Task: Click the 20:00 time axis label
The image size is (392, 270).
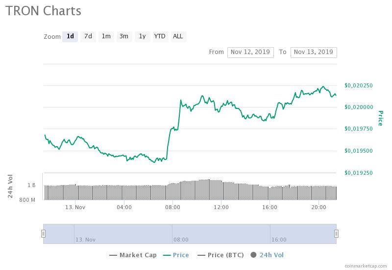Action: 319,207
